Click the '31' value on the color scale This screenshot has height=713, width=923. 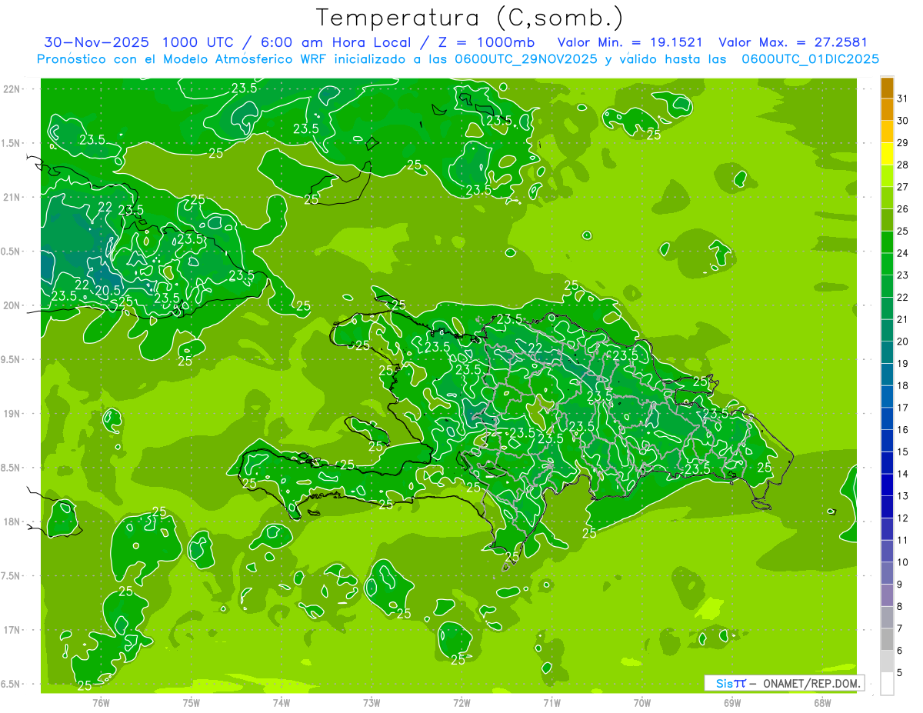pos(903,98)
